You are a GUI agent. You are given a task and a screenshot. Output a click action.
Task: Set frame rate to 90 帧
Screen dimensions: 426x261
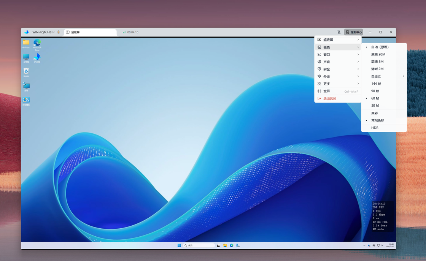384,91
